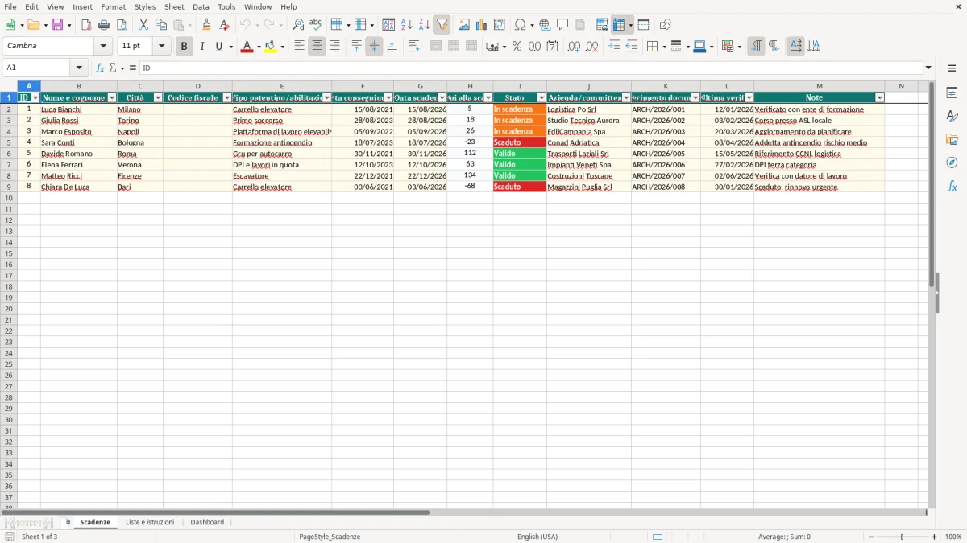Click the Define Print Area icon

tap(602, 25)
